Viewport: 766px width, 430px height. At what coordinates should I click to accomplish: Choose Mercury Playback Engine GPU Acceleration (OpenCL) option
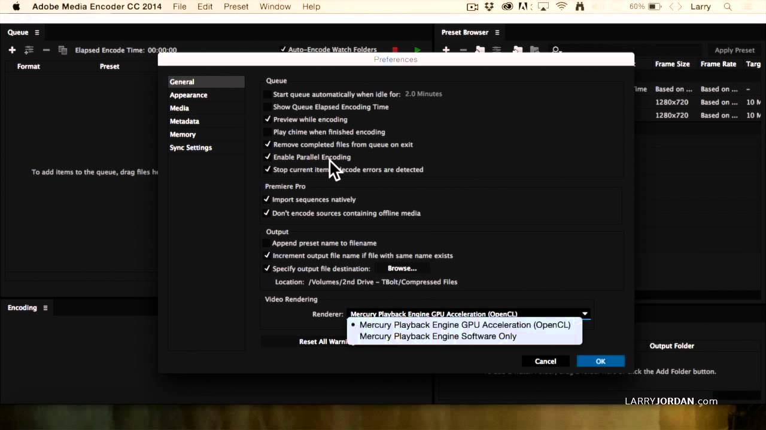465,325
